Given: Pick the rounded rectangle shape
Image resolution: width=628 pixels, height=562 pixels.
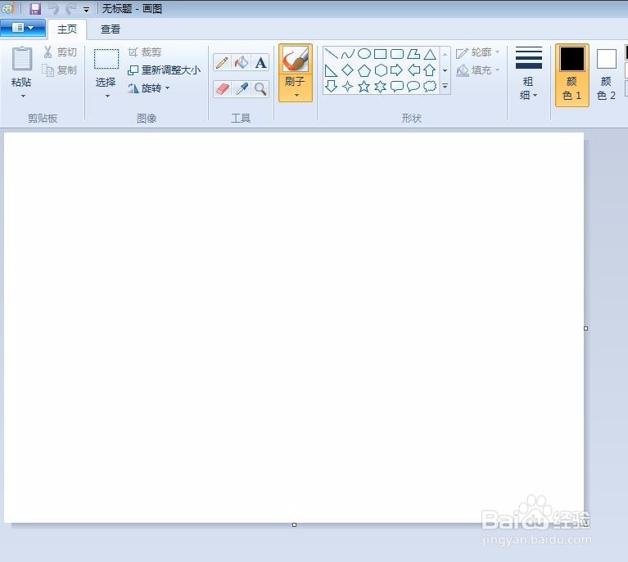Looking at the screenshot, I should tap(396, 54).
